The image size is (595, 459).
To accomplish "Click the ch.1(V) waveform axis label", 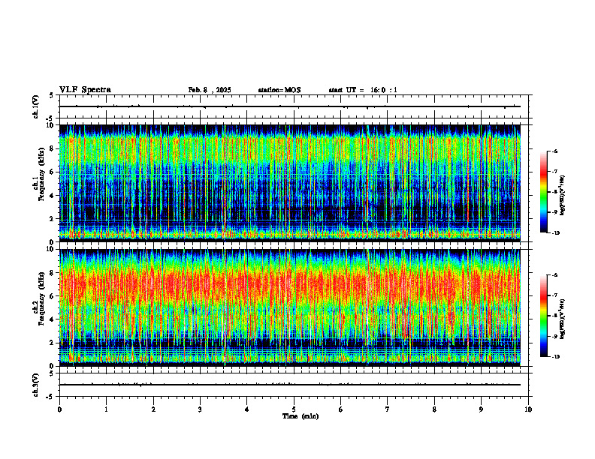I will [35, 106].
